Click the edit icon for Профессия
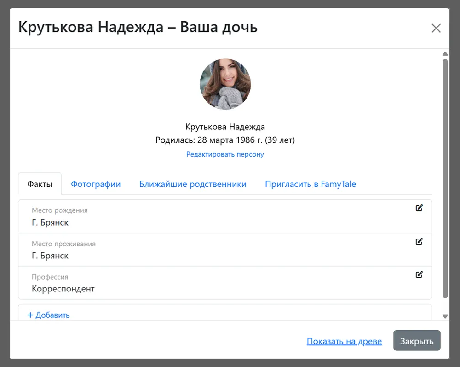460x367 pixels. (x=419, y=274)
